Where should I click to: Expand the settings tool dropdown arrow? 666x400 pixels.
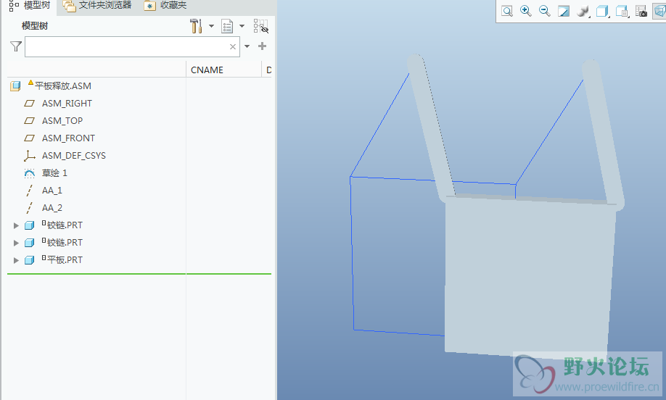coord(211,26)
